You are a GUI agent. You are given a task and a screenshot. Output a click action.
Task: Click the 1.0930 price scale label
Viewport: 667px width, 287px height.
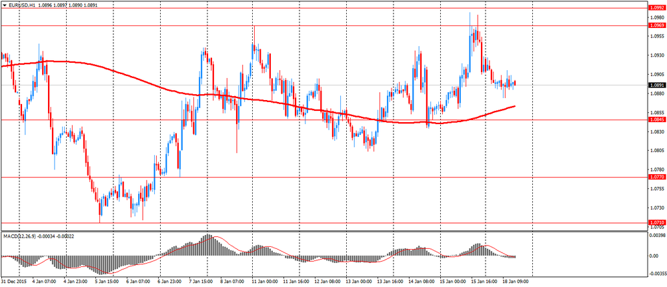coord(656,55)
